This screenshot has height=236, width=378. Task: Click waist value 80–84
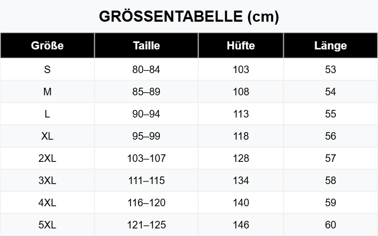[x=146, y=70]
